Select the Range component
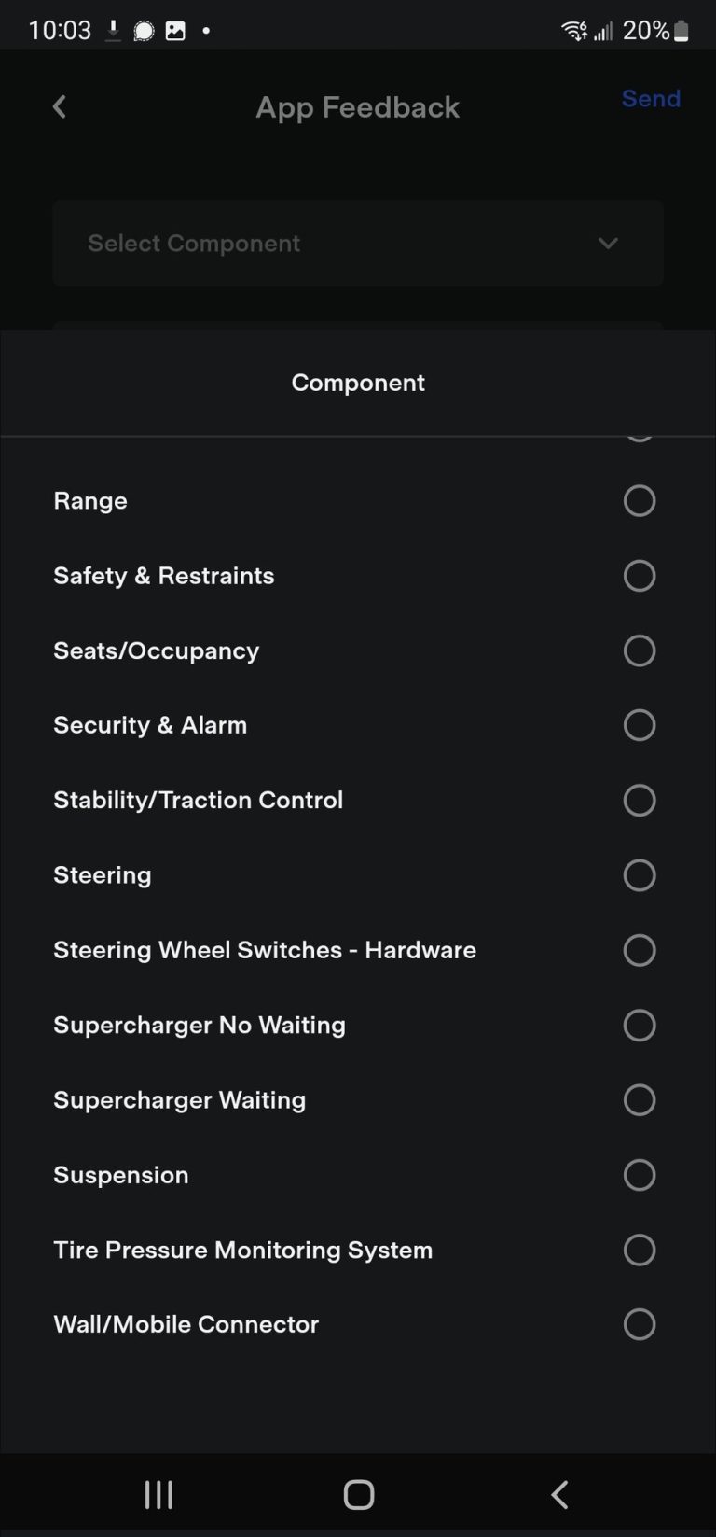This screenshot has height=1537, width=716. coord(640,501)
